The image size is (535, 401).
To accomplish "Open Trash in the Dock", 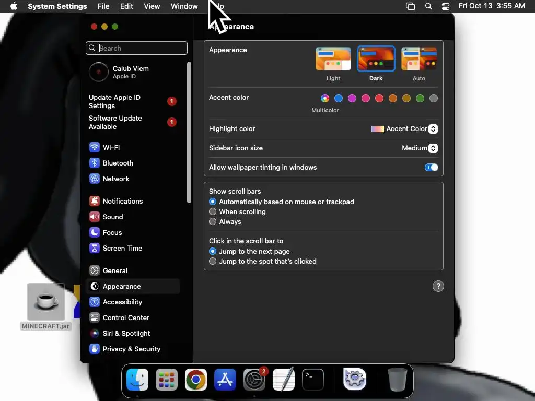I will [x=397, y=380].
